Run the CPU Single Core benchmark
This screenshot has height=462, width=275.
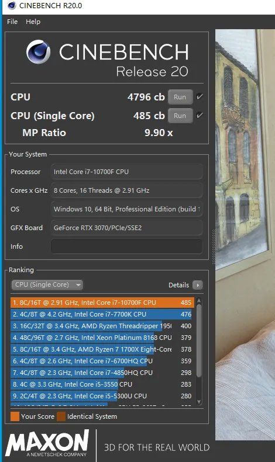click(x=180, y=116)
